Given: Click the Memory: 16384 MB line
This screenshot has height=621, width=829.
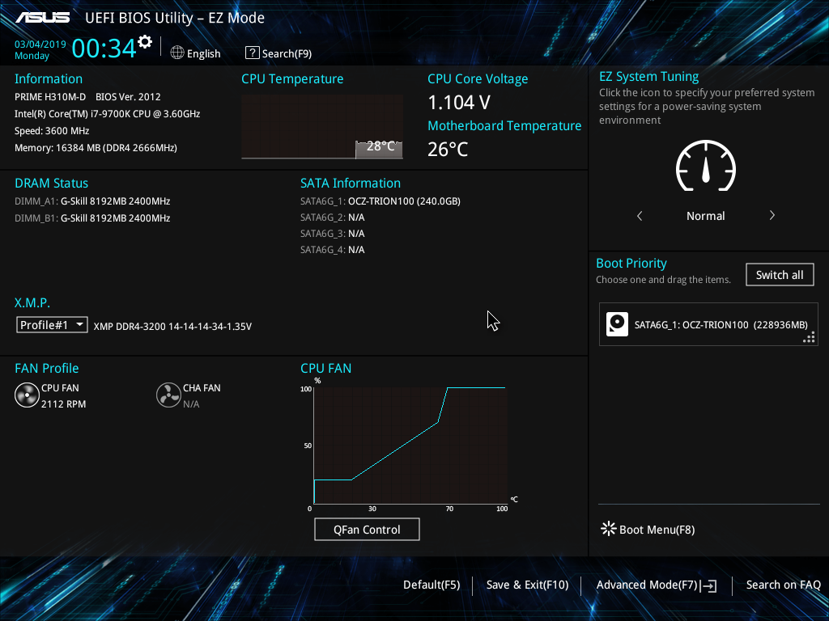Looking at the screenshot, I should tap(96, 148).
